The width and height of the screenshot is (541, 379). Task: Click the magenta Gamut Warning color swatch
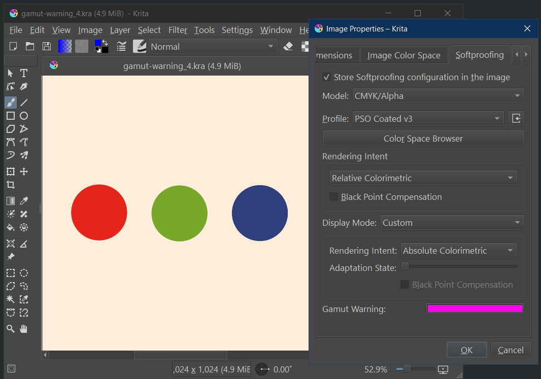coord(475,308)
